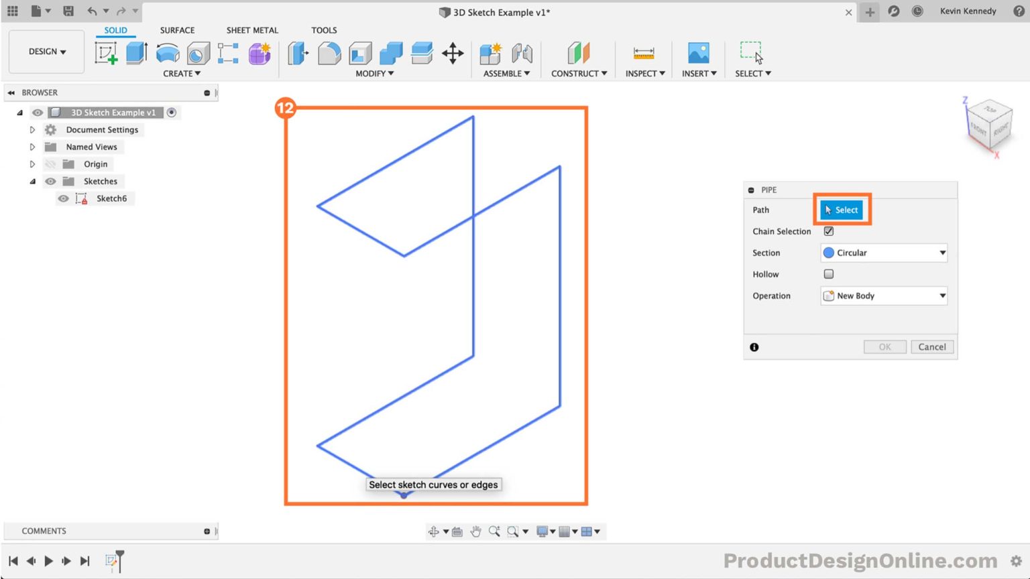Toggle visibility of Sketch6
1030x579 pixels.
point(64,198)
